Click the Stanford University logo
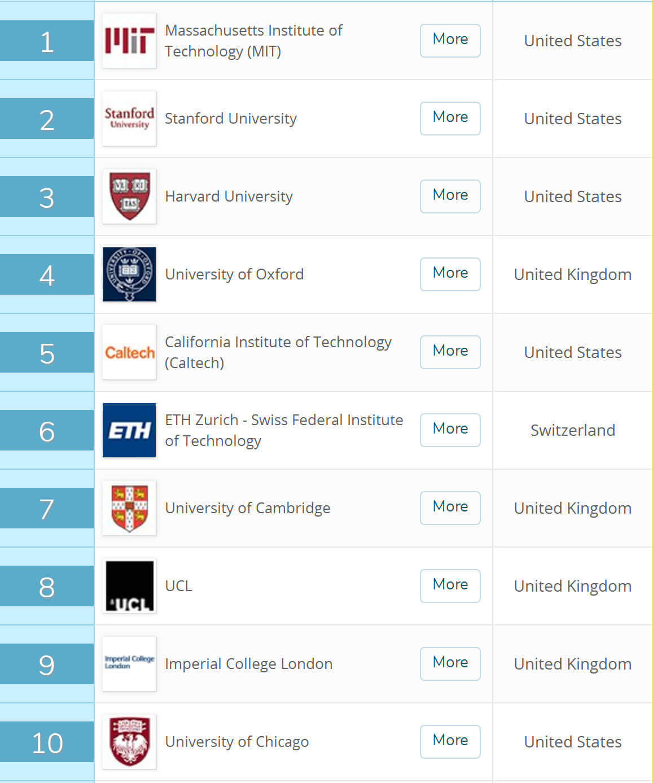The width and height of the screenshot is (653, 783). [x=129, y=119]
